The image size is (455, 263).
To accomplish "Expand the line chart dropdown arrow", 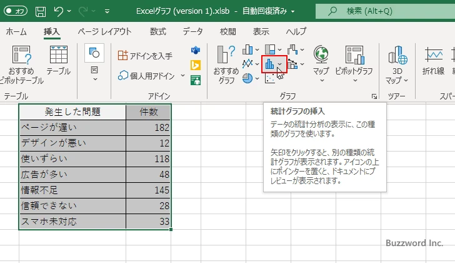I will pyautogui.click(x=257, y=64).
